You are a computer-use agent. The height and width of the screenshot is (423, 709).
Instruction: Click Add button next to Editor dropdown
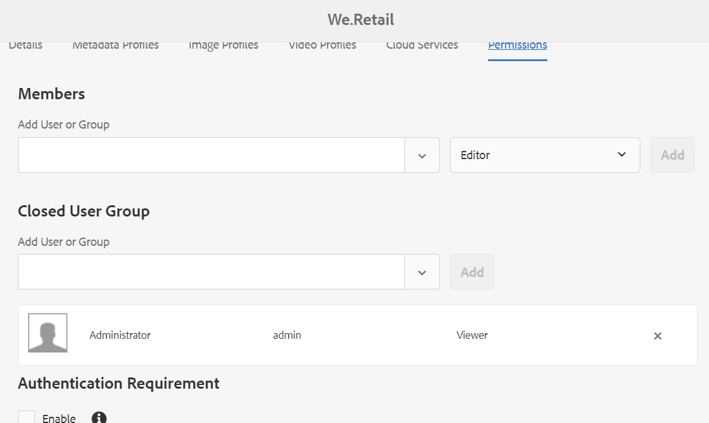(672, 155)
